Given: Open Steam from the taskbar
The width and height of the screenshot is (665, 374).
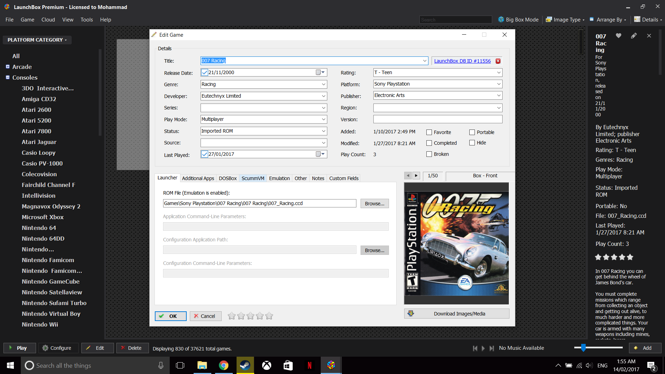Looking at the screenshot, I should (x=245, y=365).
